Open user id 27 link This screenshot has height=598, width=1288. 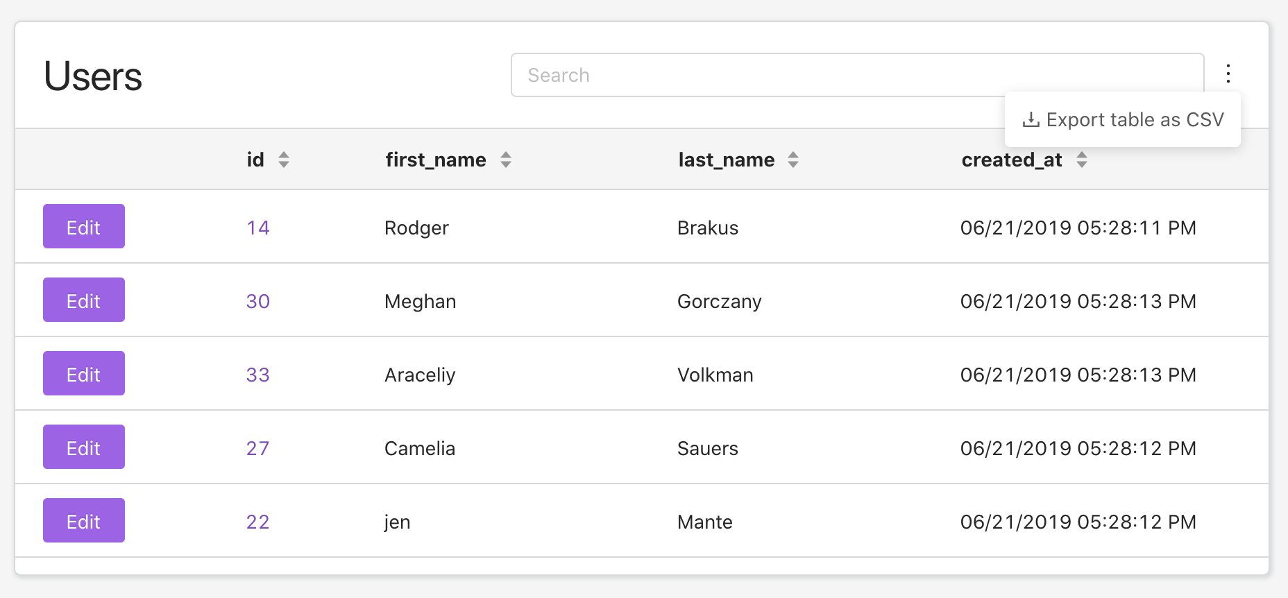pos(258,448)
